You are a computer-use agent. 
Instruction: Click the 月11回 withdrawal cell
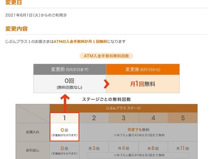click(x=183, y=148)
